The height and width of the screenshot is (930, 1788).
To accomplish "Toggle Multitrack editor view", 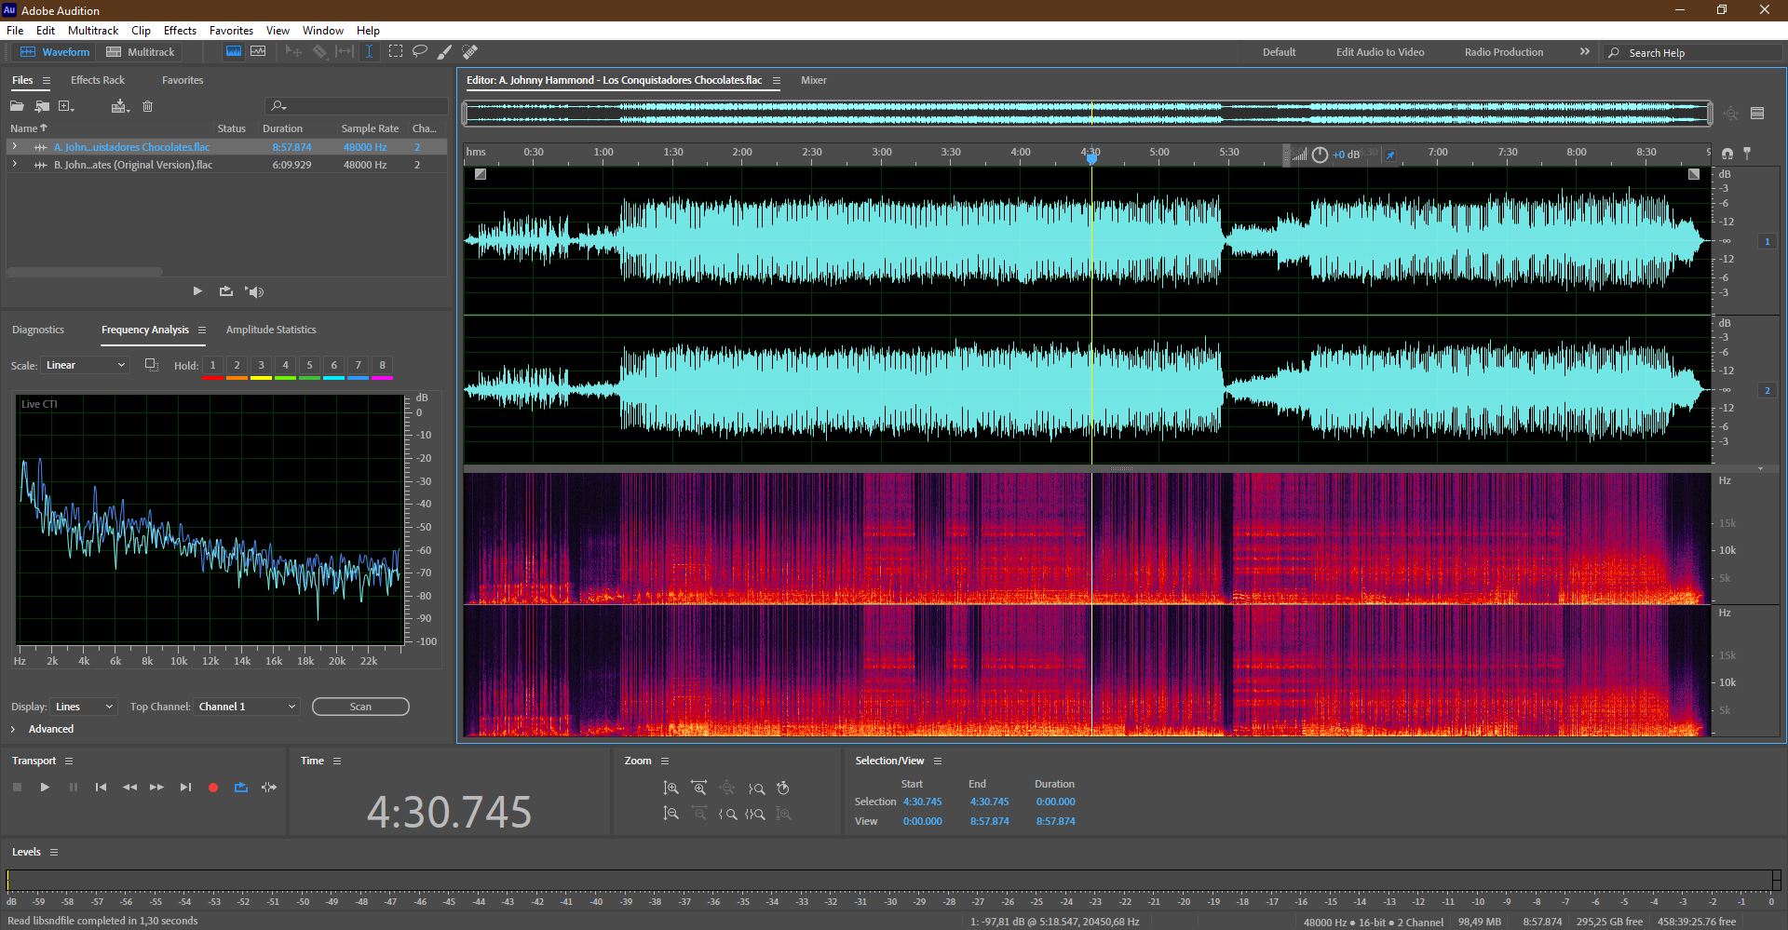I will [141, 52].
